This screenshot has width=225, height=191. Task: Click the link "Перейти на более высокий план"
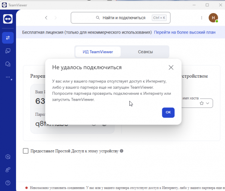click(185, 32)
